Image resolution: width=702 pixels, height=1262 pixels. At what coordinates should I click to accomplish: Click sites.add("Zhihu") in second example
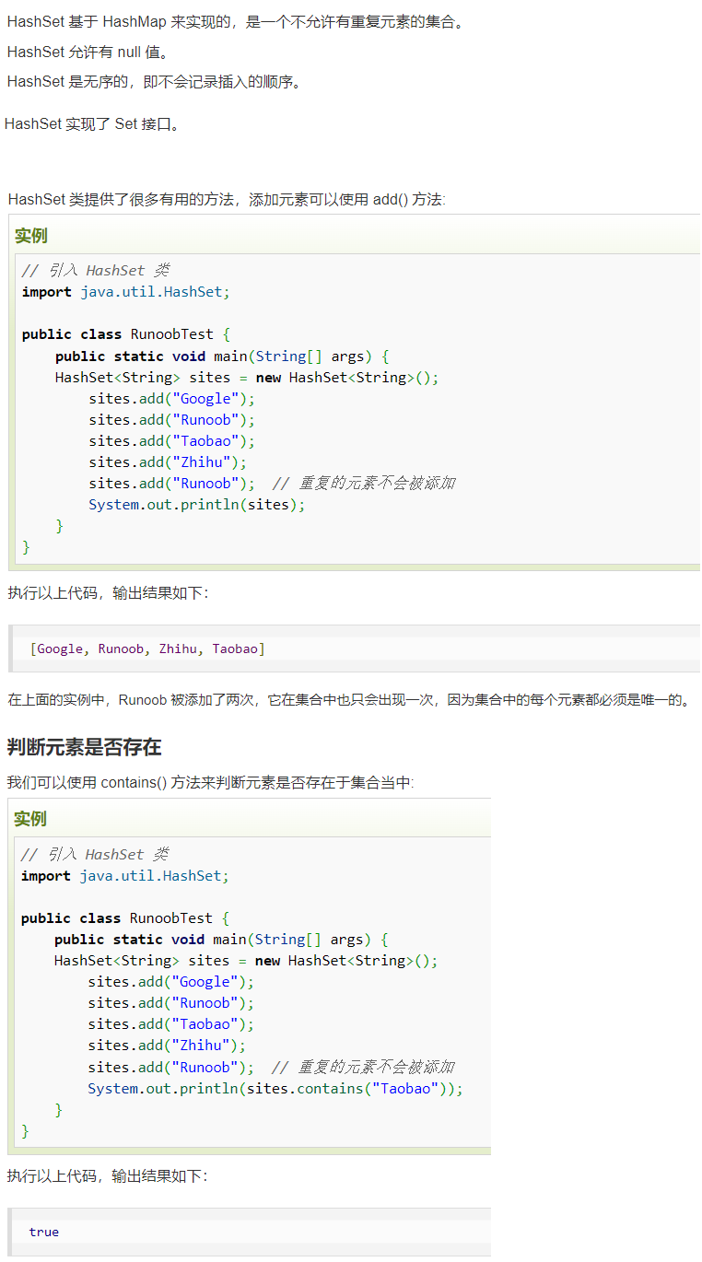click(x=167, y=1046)
